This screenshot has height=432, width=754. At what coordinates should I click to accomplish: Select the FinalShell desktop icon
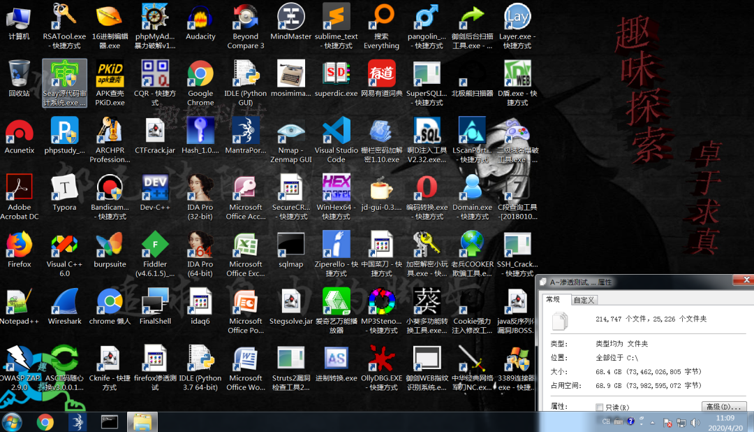[155, 307]
